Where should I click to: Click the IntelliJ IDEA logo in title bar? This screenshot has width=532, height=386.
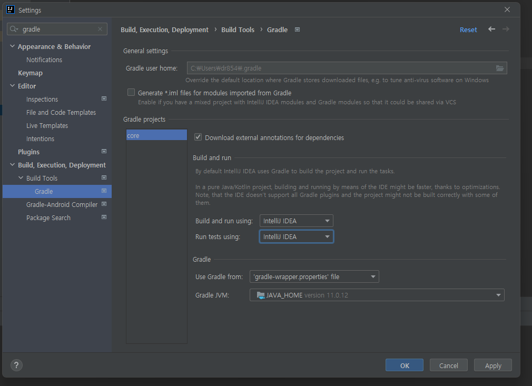[11, 9]
